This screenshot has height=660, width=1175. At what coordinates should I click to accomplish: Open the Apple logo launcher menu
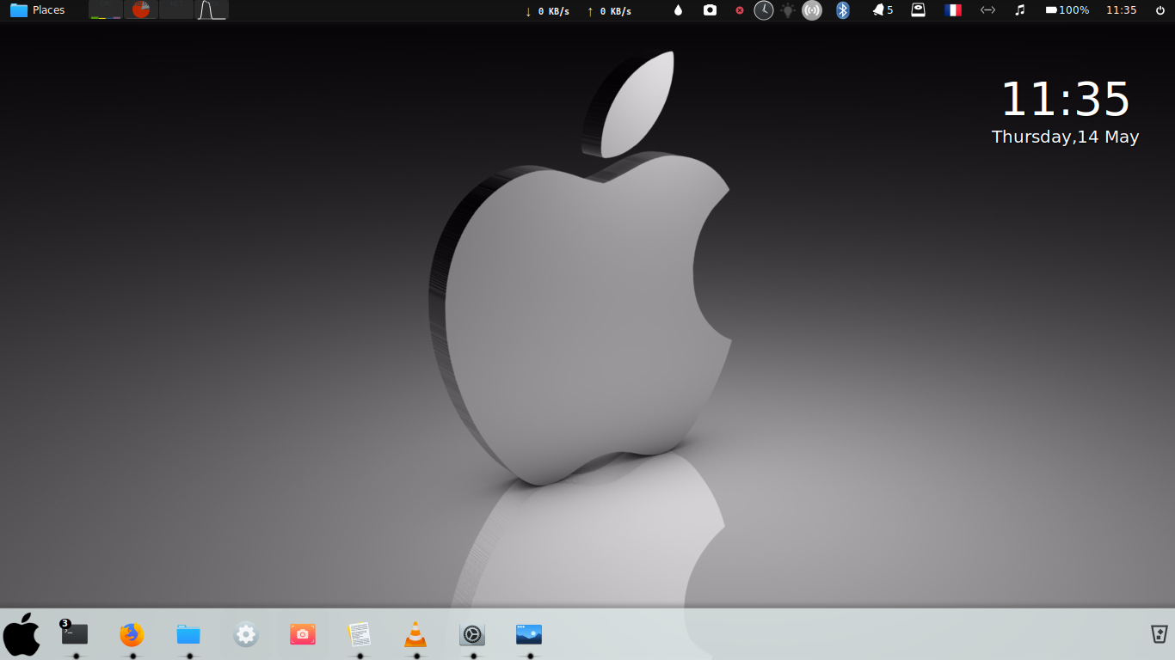coord(22,635)
